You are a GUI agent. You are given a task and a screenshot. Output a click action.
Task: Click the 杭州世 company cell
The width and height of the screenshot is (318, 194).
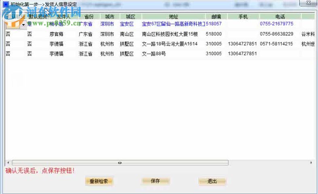[x=308, y=44]
